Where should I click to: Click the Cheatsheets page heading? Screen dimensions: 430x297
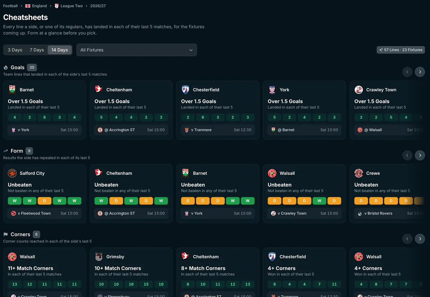[x=25, y=17]
